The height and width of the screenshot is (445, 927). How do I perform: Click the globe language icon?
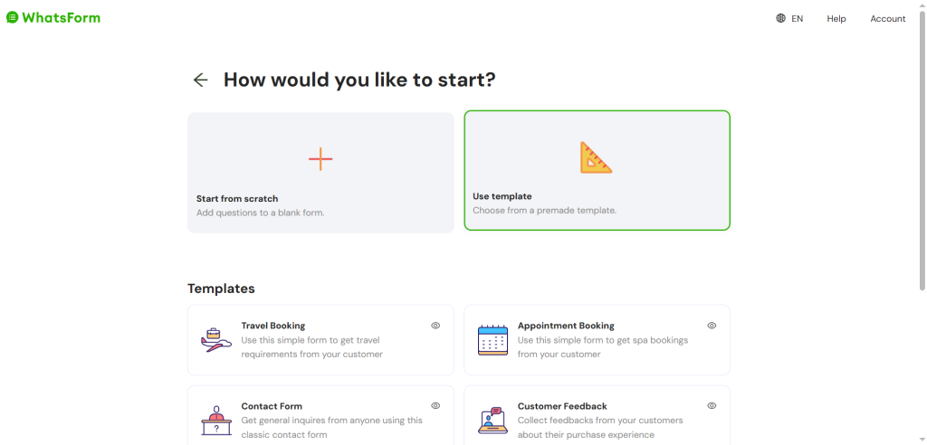pos(780,18)
